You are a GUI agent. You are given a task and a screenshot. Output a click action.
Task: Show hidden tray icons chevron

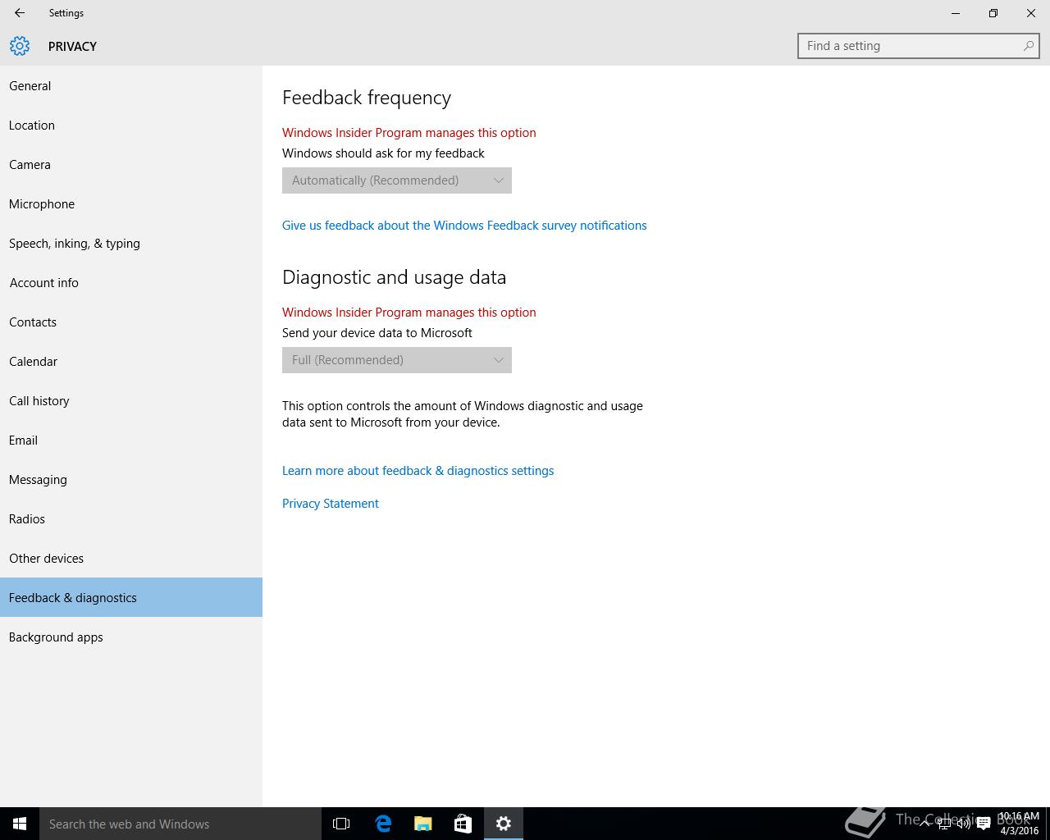pos(924,824)
